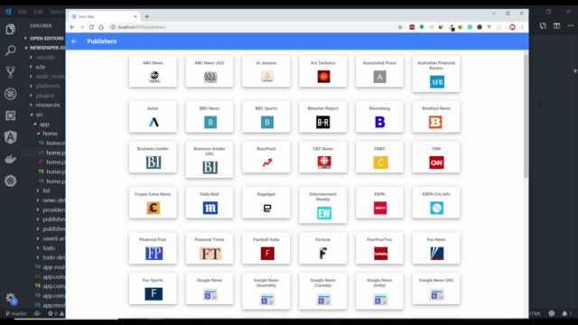578x325 pixels.
Task: Open VS Code editor more actions ellipsis
Action: pyautogui.click(x=571, y=26)
